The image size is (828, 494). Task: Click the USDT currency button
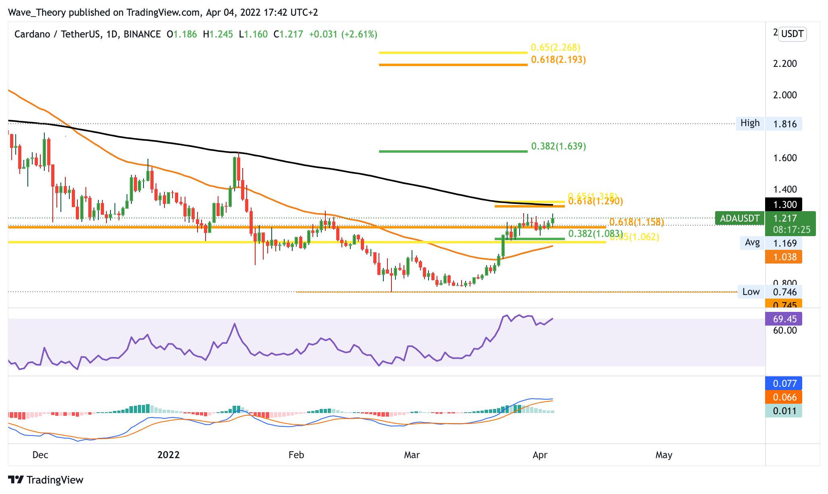[792, 34]
